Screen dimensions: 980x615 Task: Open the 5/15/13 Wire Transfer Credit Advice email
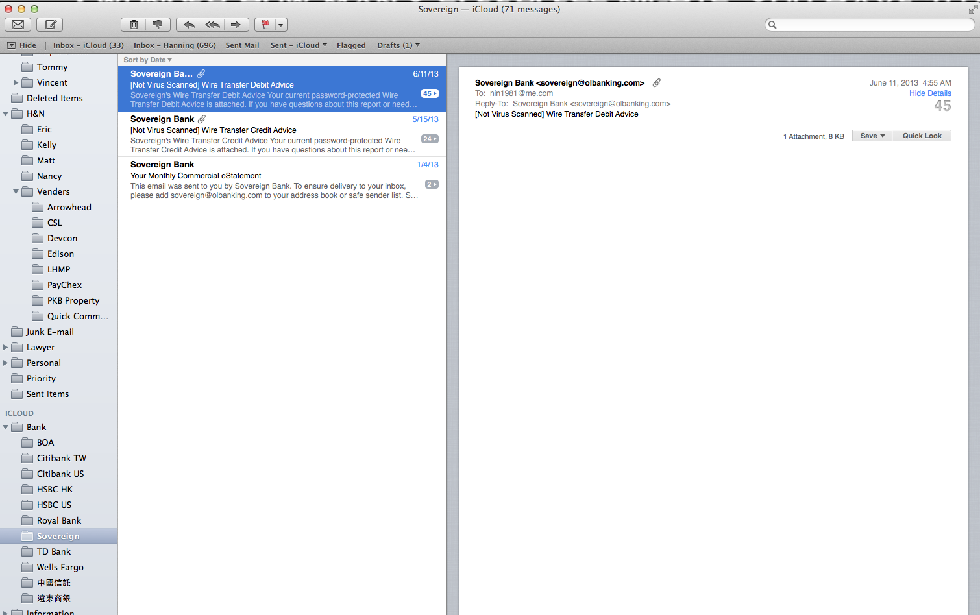point(282,134)
